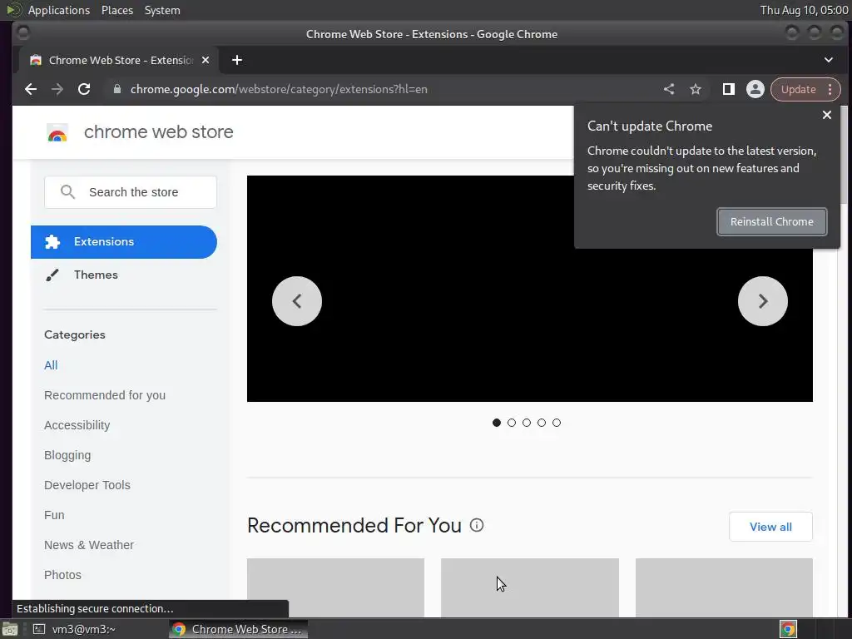Image resolution: width=852 pixels, height=639 pixels.
Task: Choose the All category
Action: coord(51,365)
